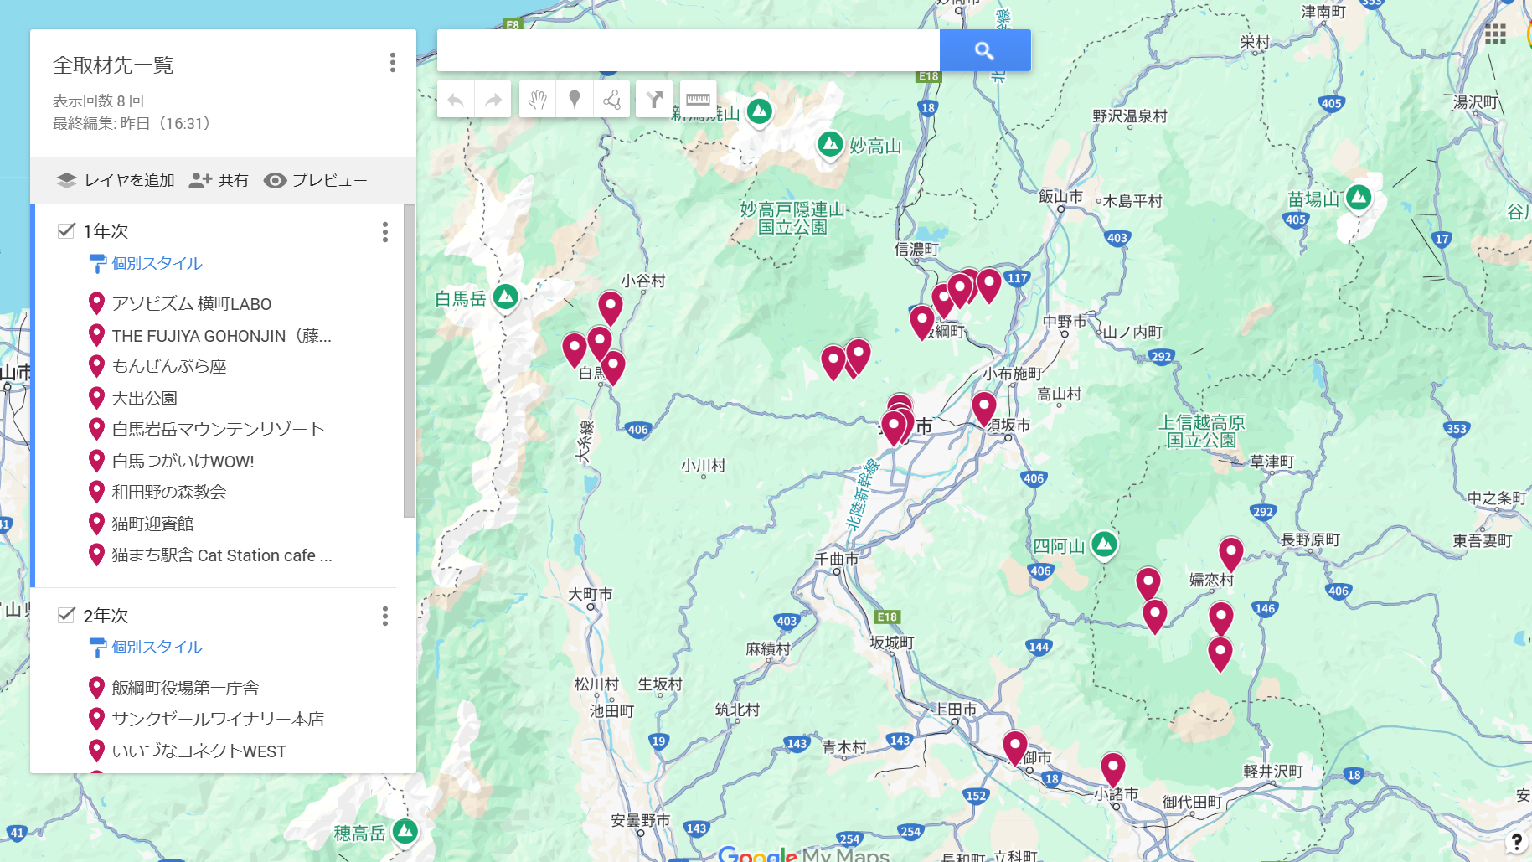The height and width of the screenshot is (862, 1532).
Task: Open the 全取材先一覧 map options menu
Action: pyautogui.click(x=392, y=63)
